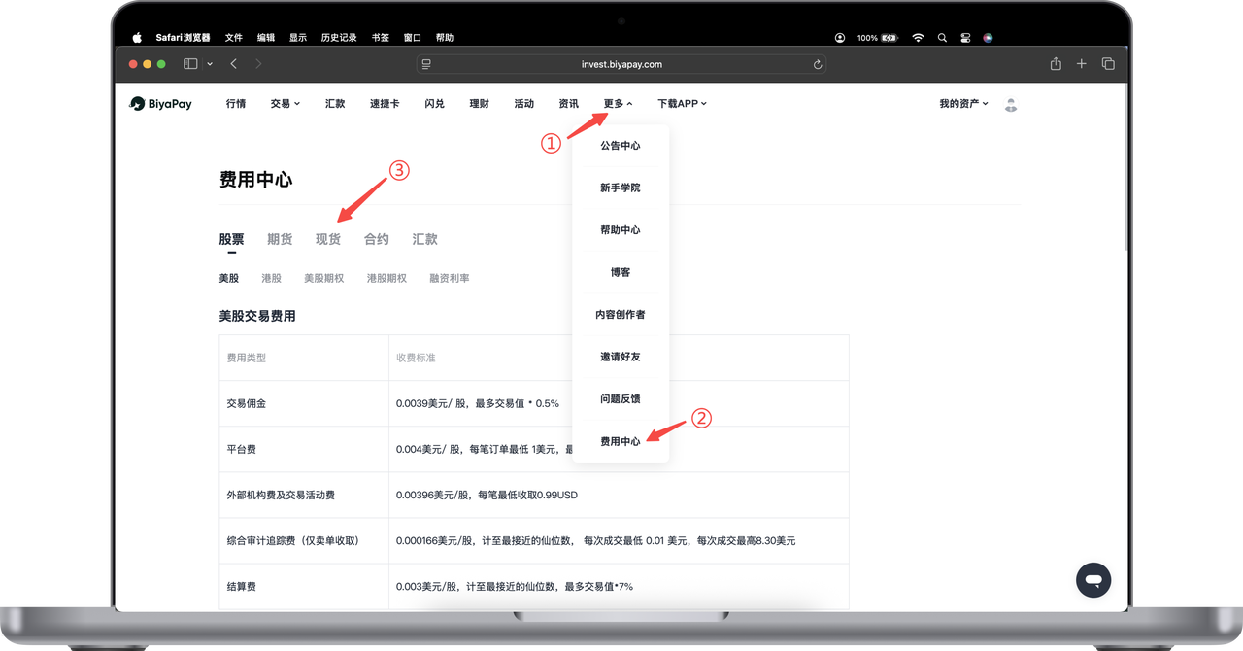Viewport: 1243px width, 651px height.
Task: Go back with the back arrow
Action: coord(234,64)
